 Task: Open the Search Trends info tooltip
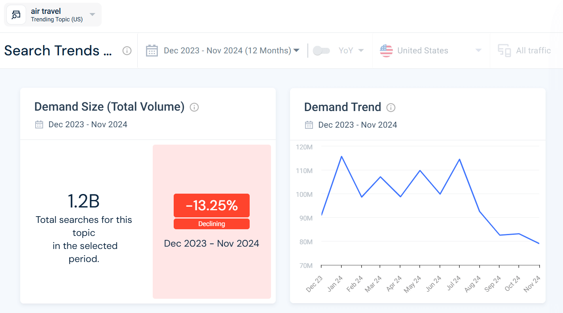tap(127, 51)
